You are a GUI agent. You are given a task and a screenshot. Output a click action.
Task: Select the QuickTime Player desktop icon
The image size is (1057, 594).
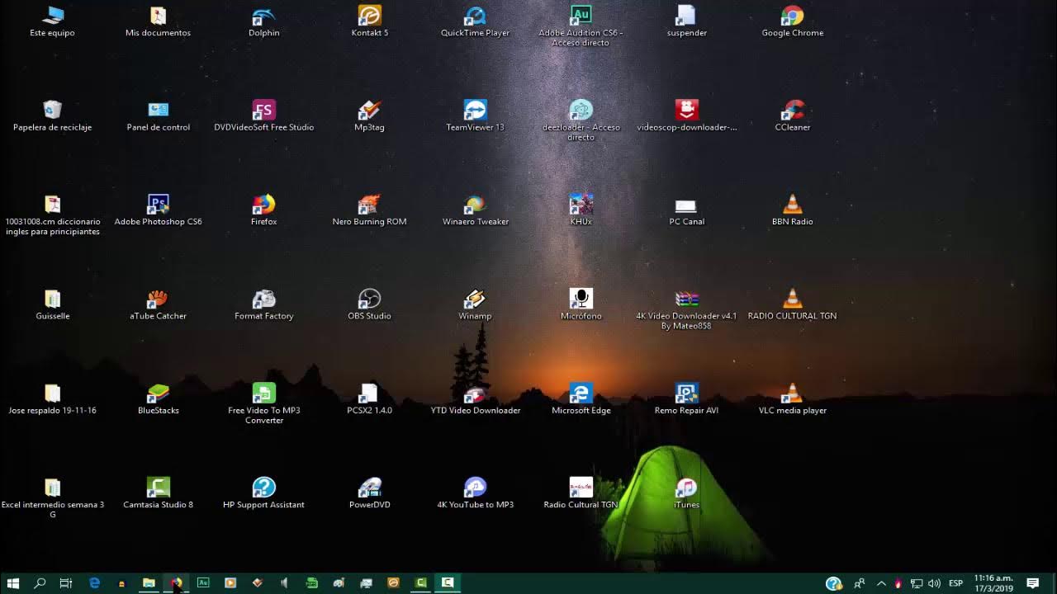(x=475, y=22)
